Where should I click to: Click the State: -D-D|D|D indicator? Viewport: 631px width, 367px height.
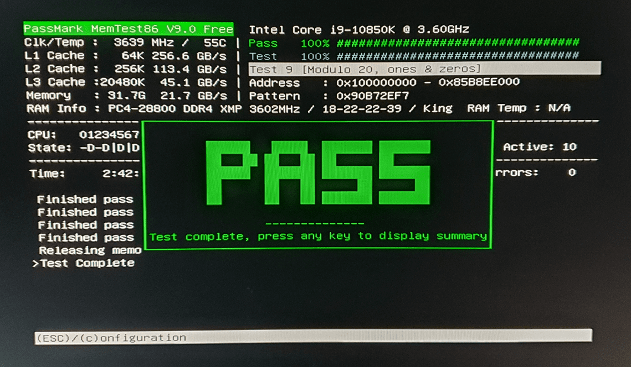84,148
